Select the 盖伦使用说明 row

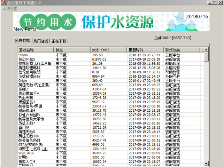[110, 72]
